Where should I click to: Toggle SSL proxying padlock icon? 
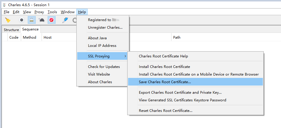coord(32,20)
